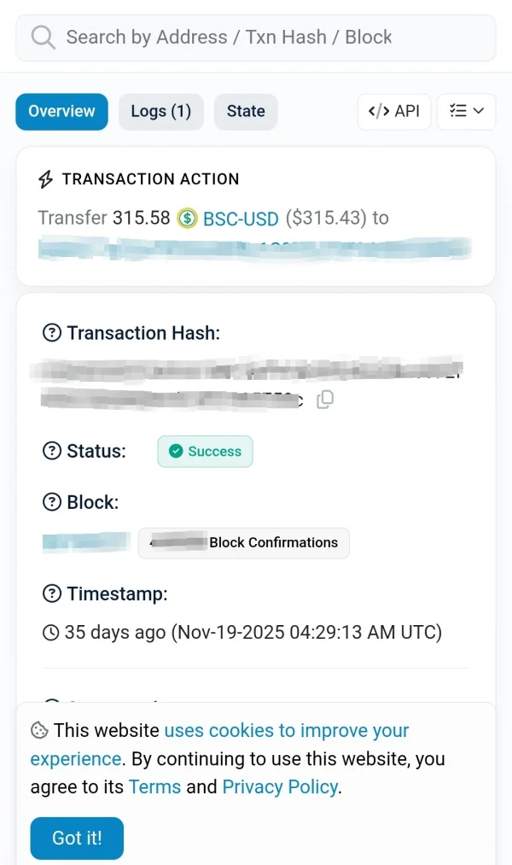Copy the transaction hash

pyautogui.click(x=325, y=400)
